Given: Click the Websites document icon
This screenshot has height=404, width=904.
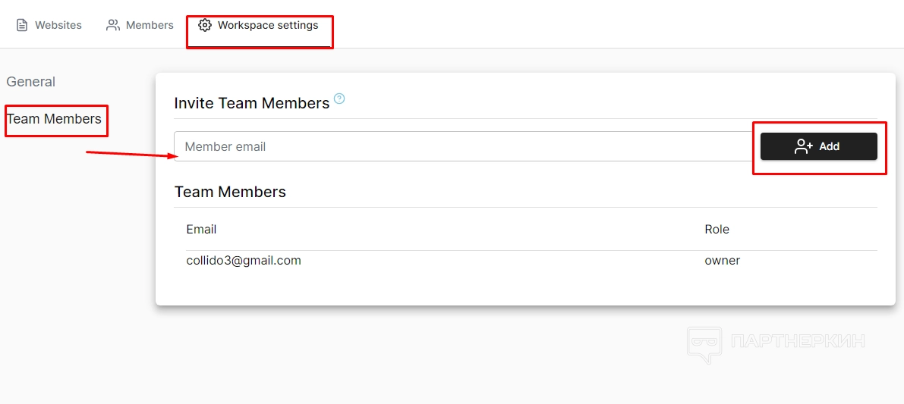Looking at the screenshot, I should 22,25.
